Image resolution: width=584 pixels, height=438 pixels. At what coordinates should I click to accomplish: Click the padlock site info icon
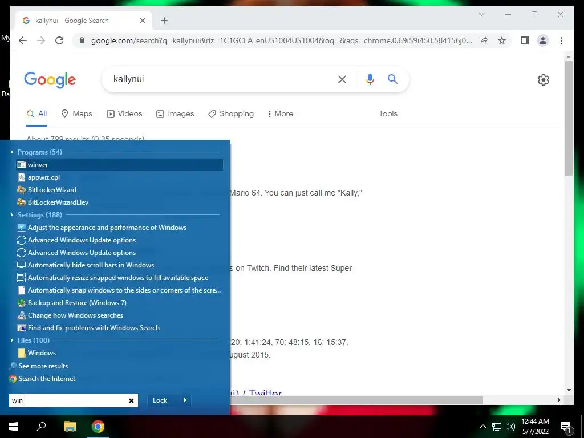(x=82, y=40)
